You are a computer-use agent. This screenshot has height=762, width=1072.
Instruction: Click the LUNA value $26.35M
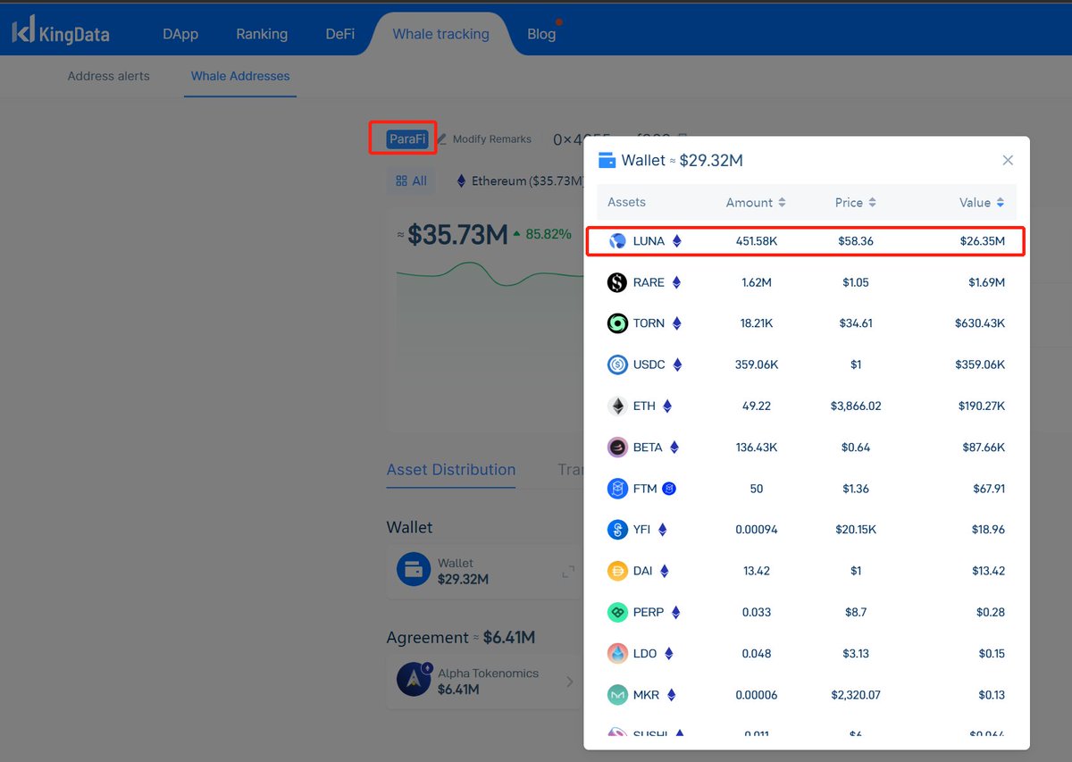pos(982,241)
